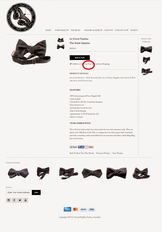162x232 pixels.
Task: Select the striped bow tie thumbnail
Action: [18, 173]
